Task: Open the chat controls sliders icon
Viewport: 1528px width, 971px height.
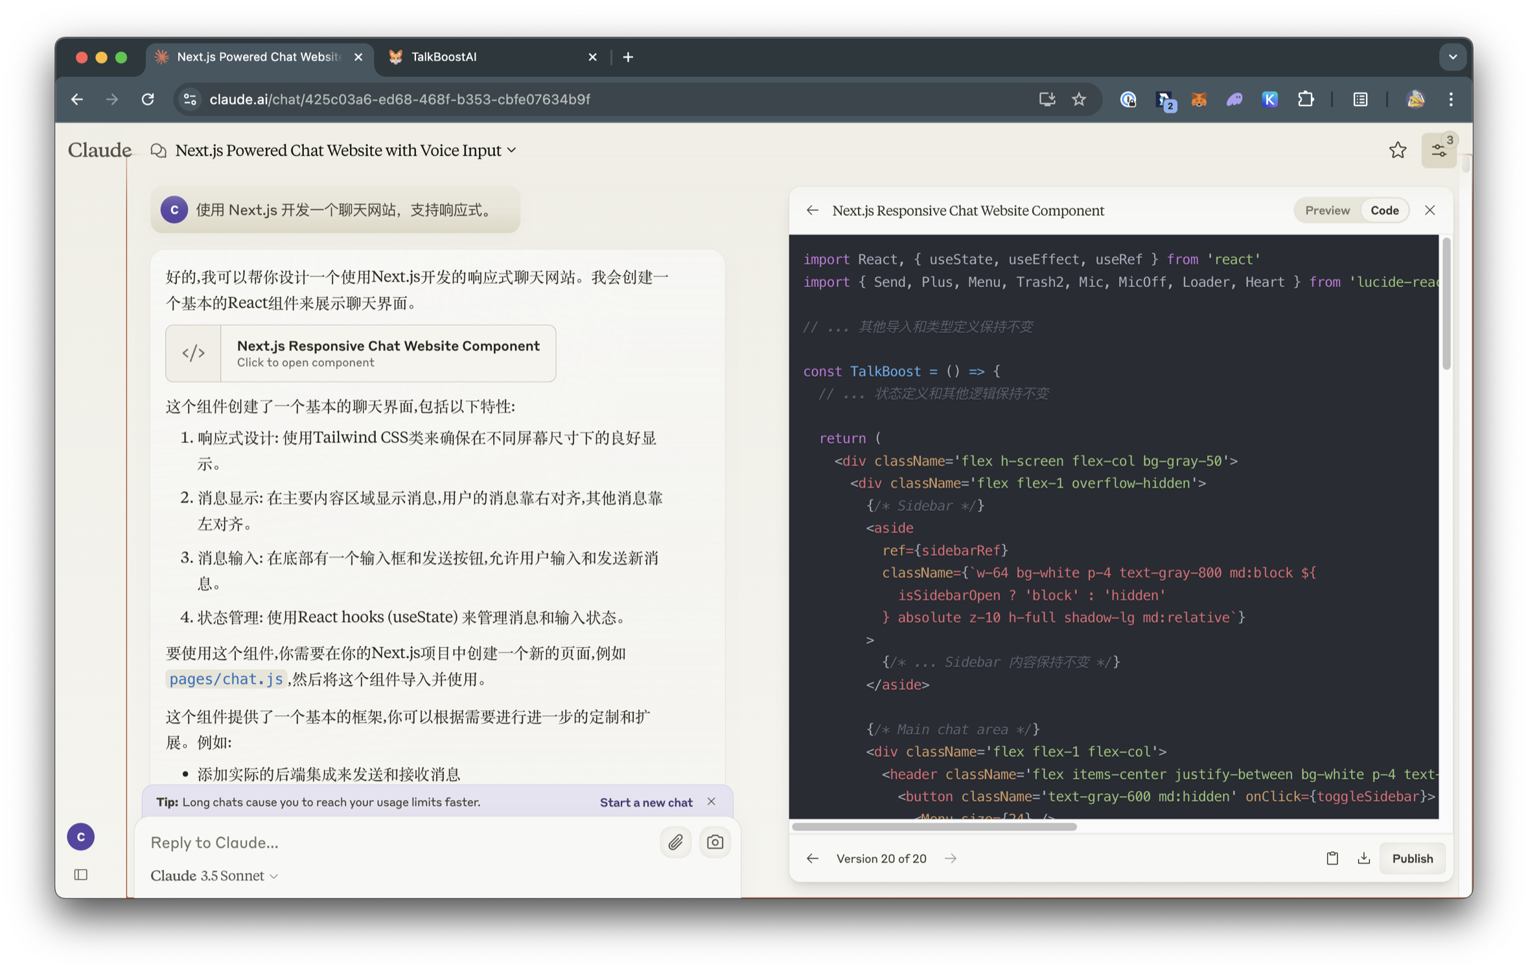Action: pos(1439,150)
